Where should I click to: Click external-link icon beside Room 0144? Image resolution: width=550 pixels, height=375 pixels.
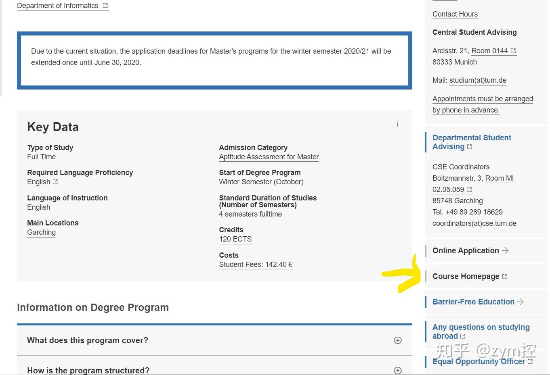pyautogui.click(x=513, y=51)
